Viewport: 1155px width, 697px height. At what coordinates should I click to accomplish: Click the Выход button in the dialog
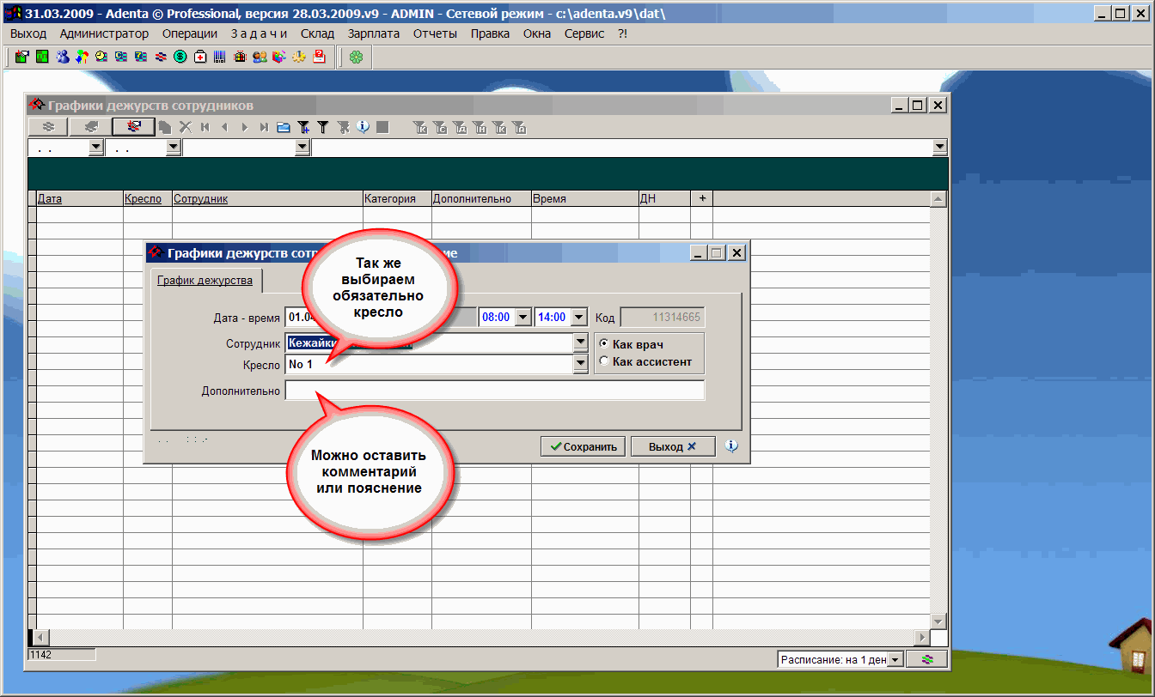pos(672,446)
